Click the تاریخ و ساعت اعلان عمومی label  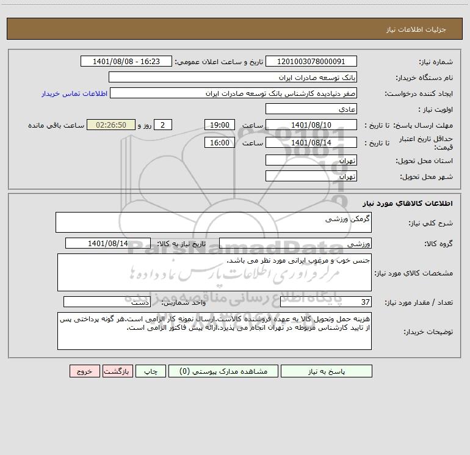219,62
